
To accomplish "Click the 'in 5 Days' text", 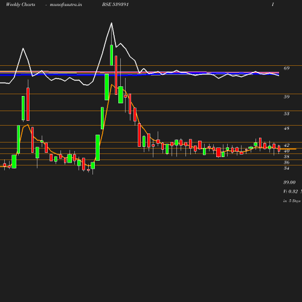I will [x=292, y=201].
